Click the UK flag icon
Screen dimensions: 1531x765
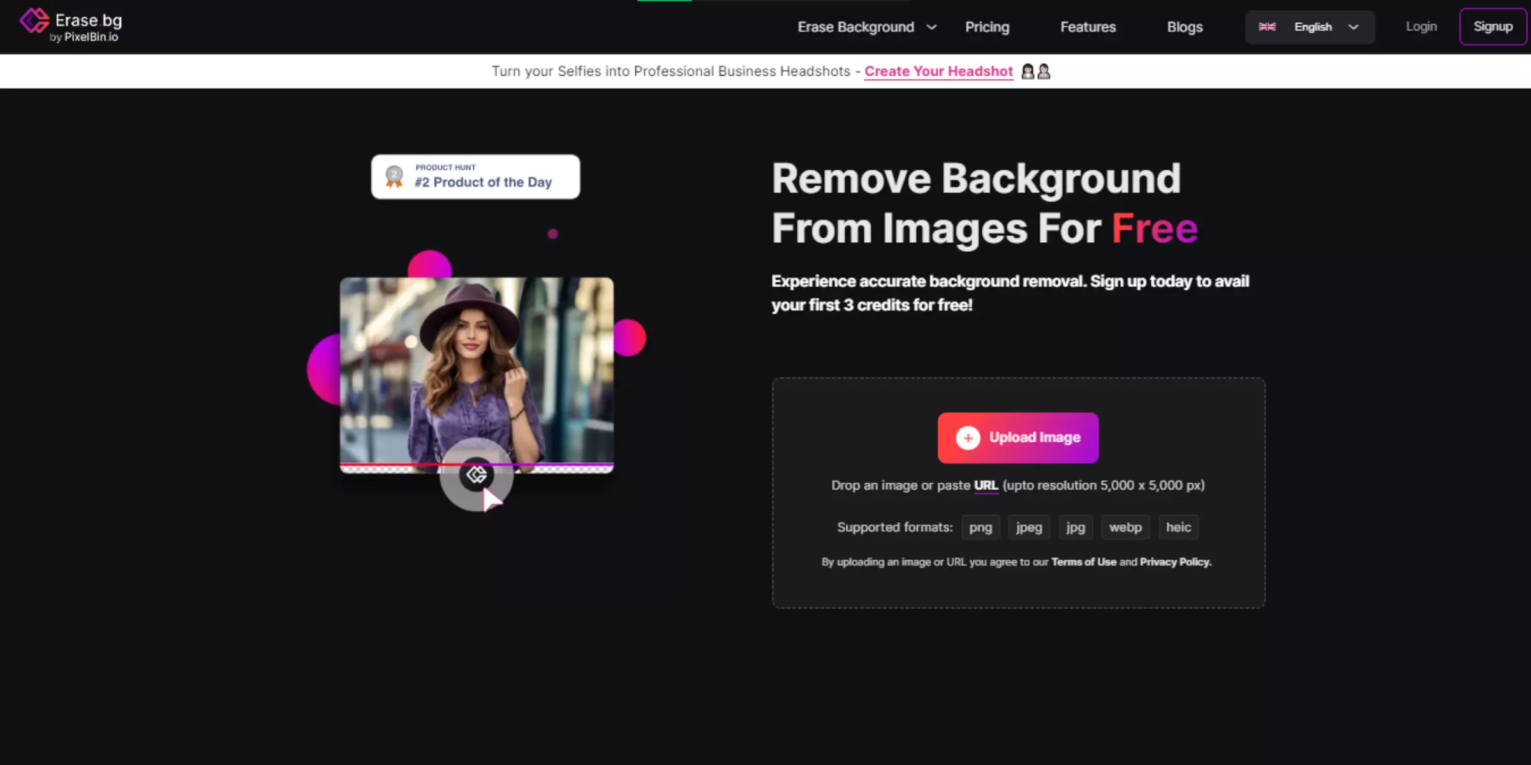tap(1267, 27)
